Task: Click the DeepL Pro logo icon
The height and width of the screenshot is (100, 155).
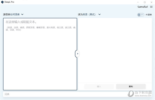Action: pyautogui.click(x=2, y=2)
